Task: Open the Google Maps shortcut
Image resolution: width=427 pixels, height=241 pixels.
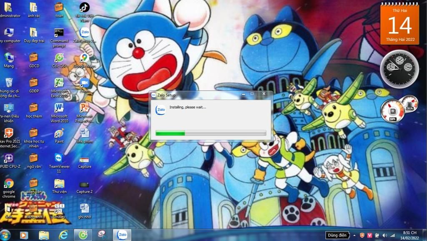Action: click(x=84, y=60)
